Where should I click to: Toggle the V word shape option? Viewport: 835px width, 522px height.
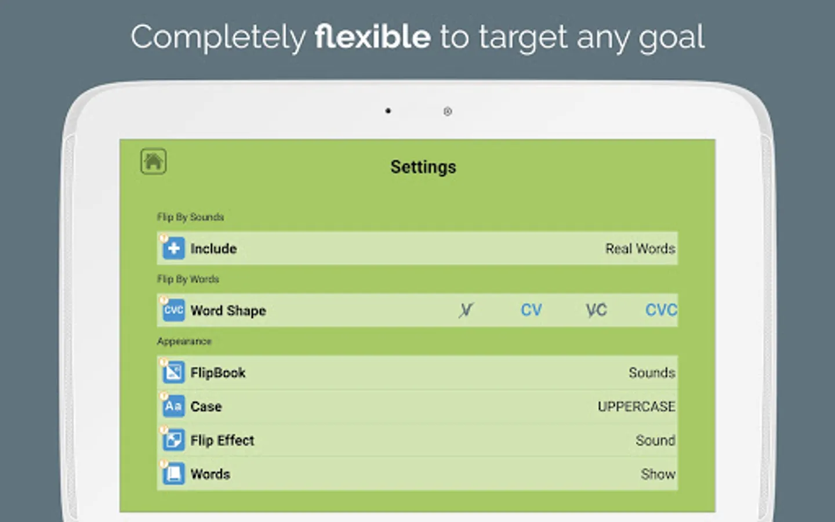point(466,310)
